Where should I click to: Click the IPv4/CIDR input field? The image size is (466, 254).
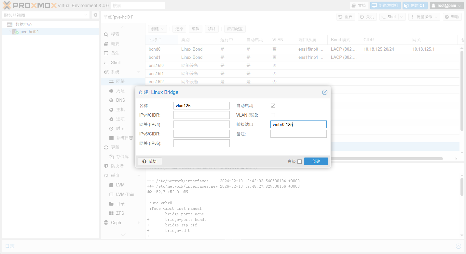201,115
